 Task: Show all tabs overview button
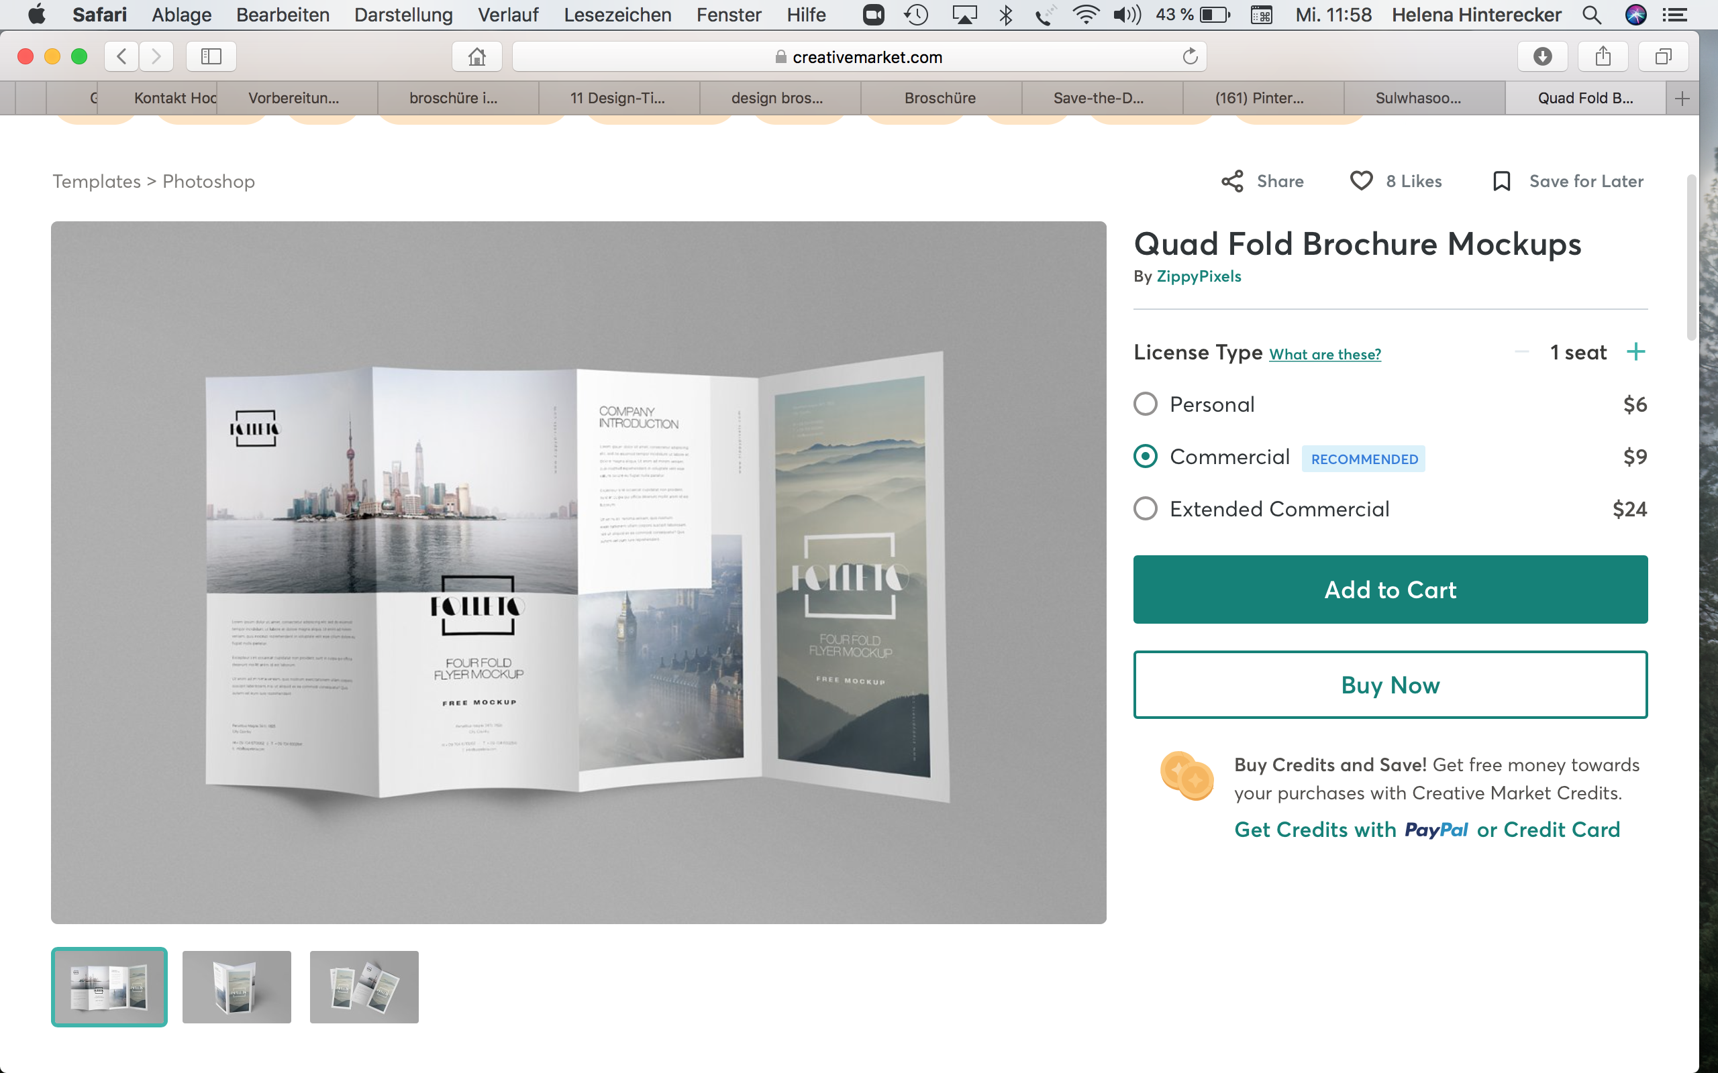tap(1662, 56)
